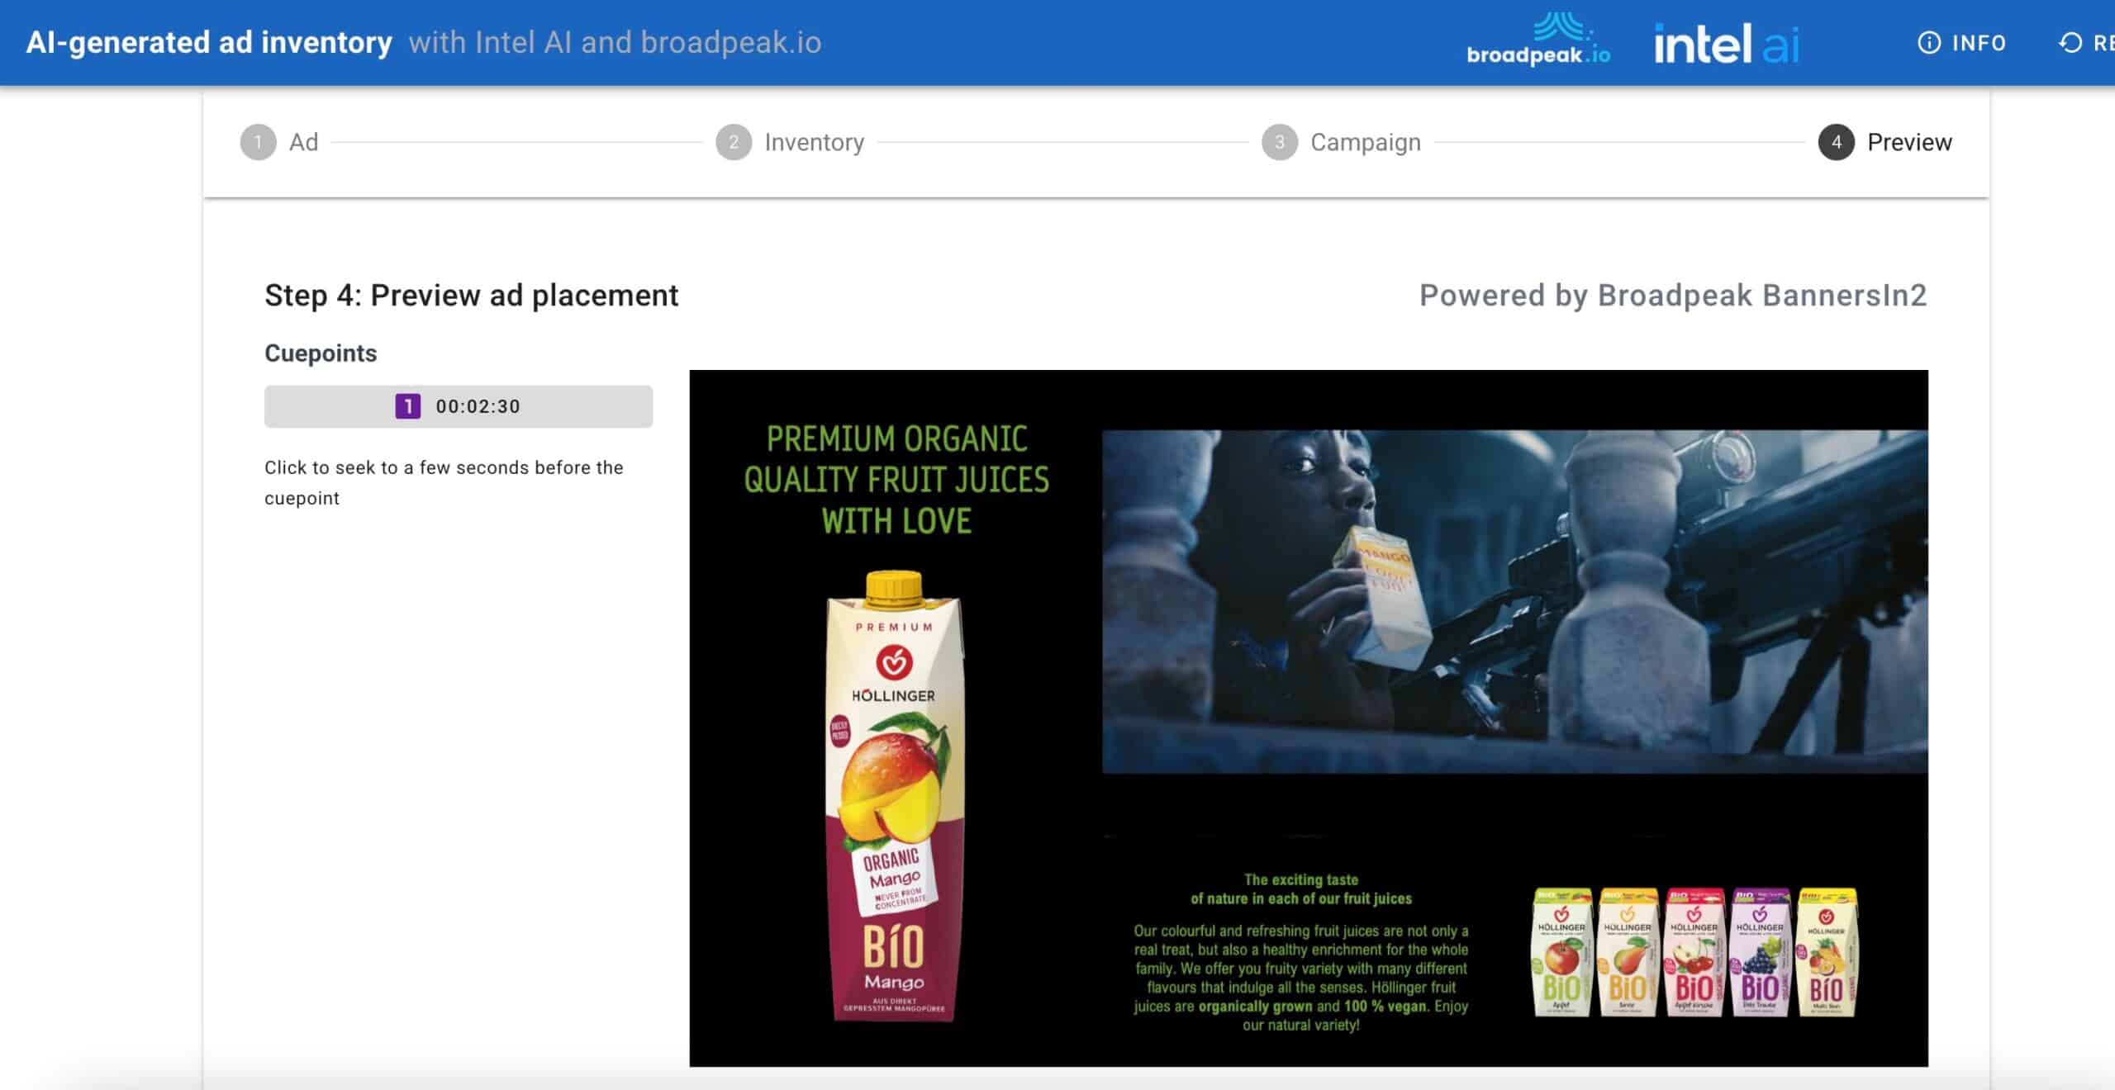Screen dimensions: 2115x1090
Task: Click the 'Cuepoints' label
Action: (x=321, y=353)
